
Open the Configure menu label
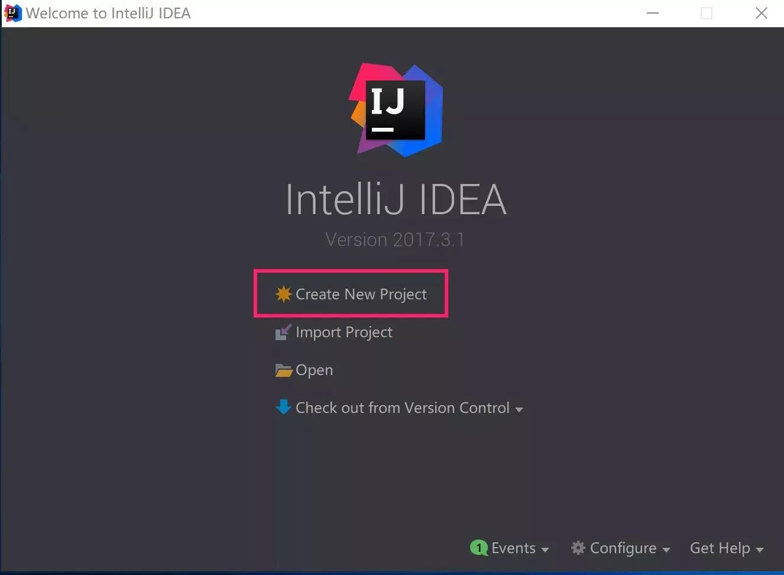623,548
